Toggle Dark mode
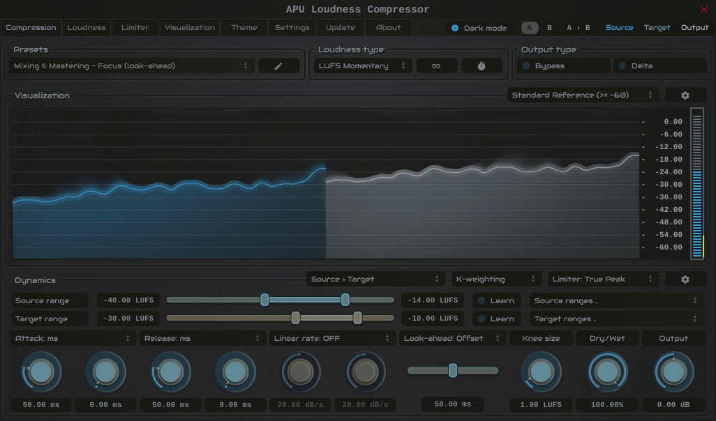Screen dimensions: 716x421 [479, 28]
